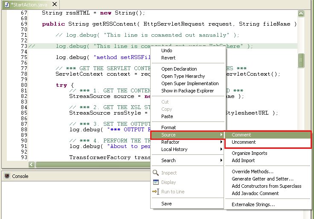314x219 pixels.
Task: Click the scroll-up arrow at editor top right
Action: 301,13
